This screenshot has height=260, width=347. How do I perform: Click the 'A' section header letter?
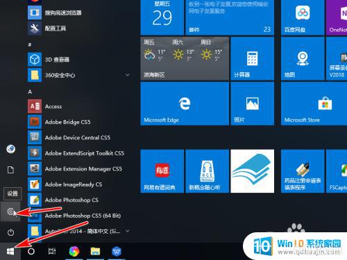(30, 92)
